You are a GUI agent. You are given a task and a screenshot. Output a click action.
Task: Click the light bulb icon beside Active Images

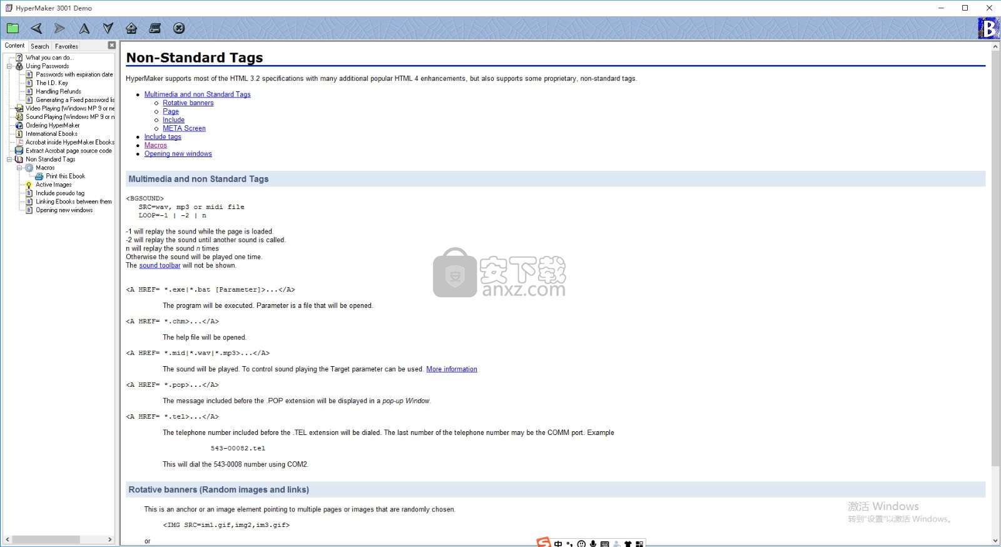[29, 185]
